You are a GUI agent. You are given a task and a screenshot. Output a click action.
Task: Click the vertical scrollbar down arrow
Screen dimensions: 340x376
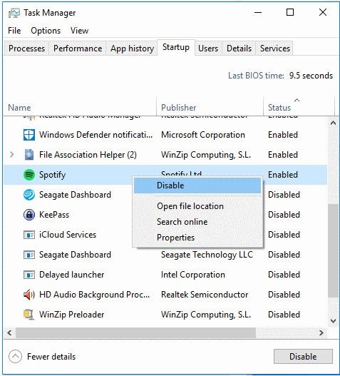click(x=333, y=321)
